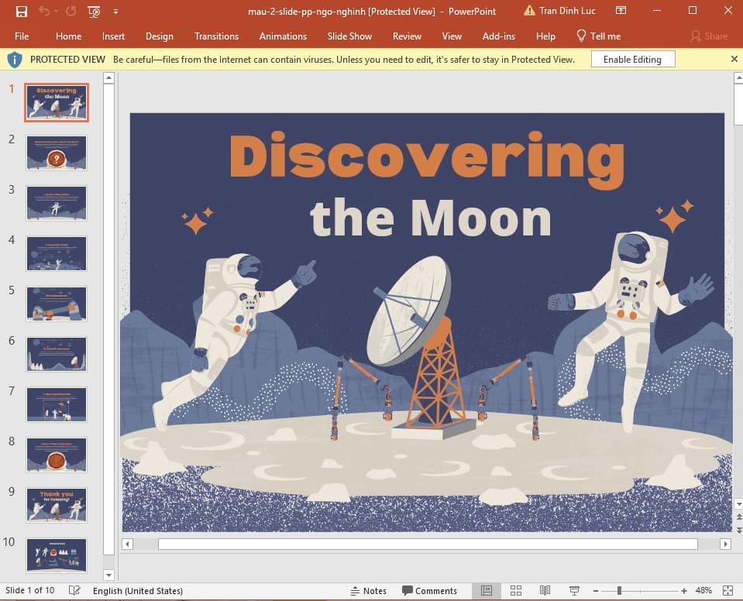Switch to Slide Sorter view
Screen dimensions: 743x601
[516, 590]
